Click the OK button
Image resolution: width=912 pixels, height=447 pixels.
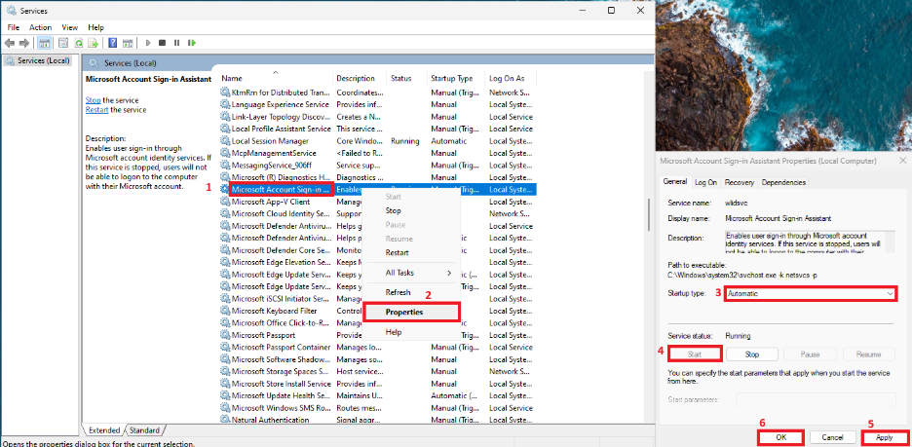coord(781,437)
